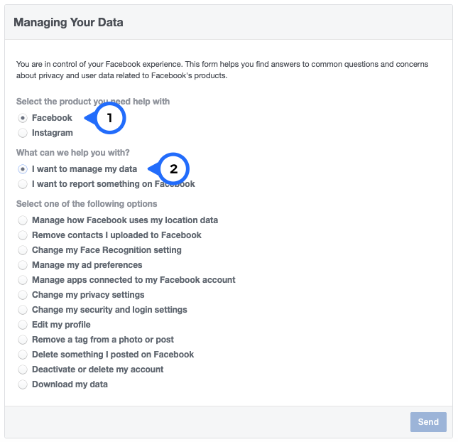Select 'Change my Face Recognition setting' option
This screenshot has height=442, width=458.
(x=23, y=250)
